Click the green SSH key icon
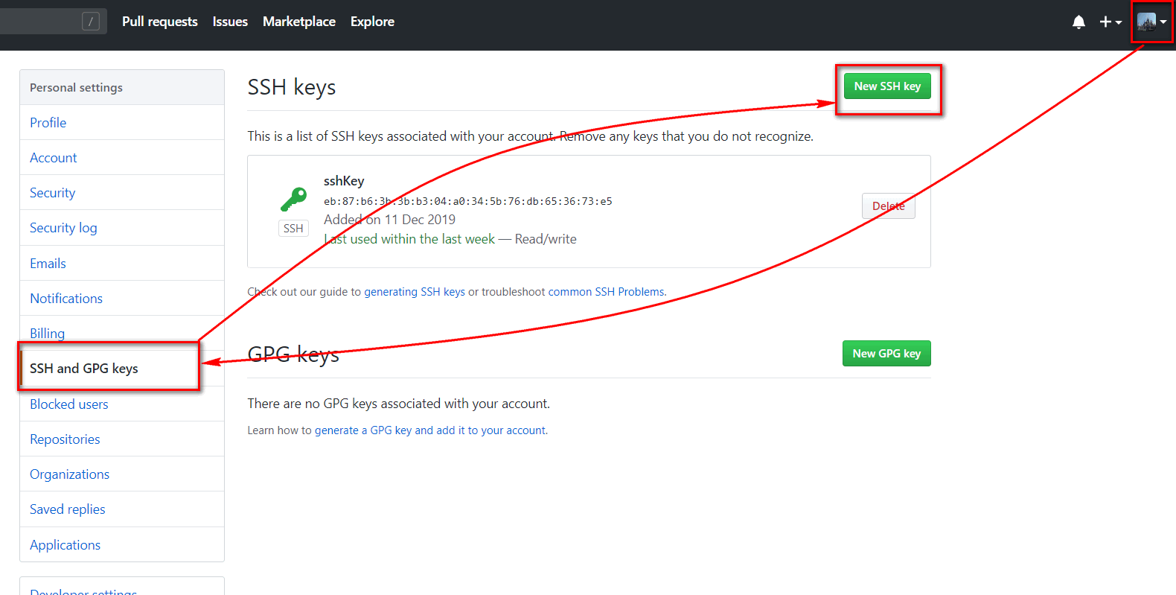 click(x=293, y=200)
